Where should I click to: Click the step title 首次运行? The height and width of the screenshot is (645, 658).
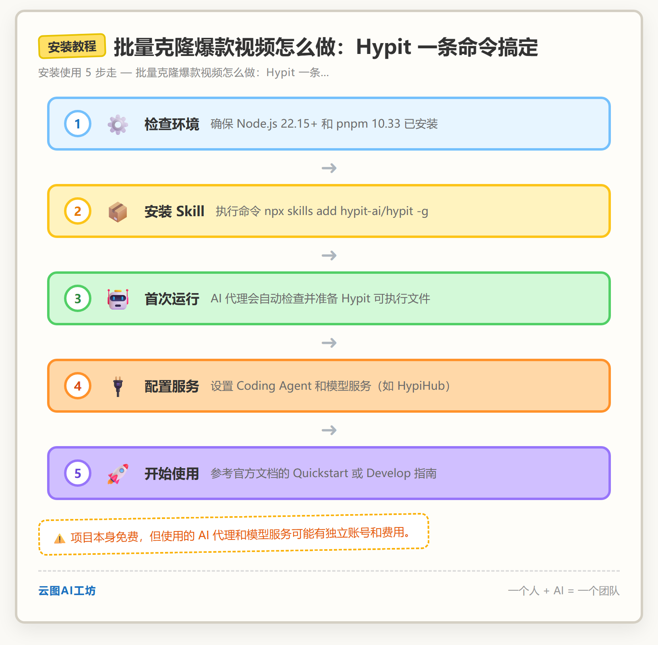point(172,299)
